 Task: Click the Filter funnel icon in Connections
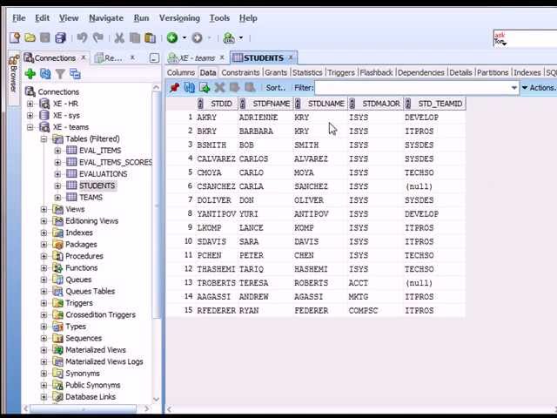tap(60, 74)
